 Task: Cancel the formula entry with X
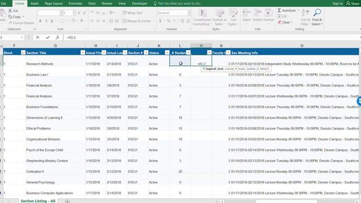click(x=38, y=37)
